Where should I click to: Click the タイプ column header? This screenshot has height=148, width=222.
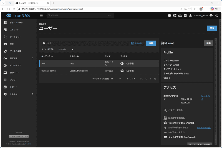[x=107, y=56]
